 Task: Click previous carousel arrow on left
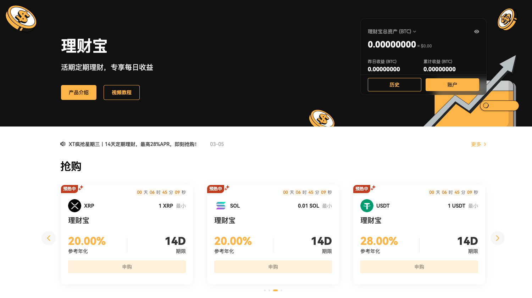pyautogui.click(x=49, y=238)
